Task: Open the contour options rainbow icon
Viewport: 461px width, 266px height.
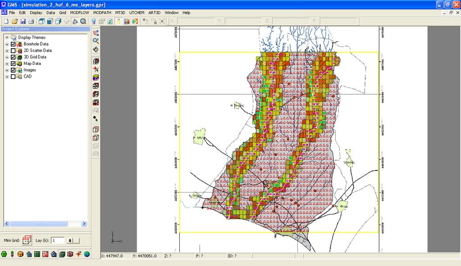Action: coord(135,21)
